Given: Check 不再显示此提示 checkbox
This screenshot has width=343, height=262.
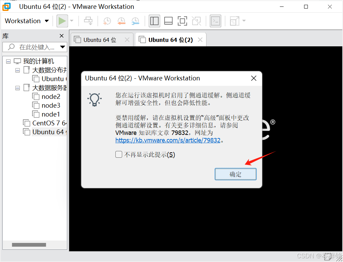Looking at the screenshot, I should [x=119, y=154].
